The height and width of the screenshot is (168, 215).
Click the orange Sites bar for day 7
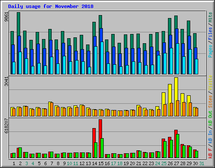pos(52,109)
